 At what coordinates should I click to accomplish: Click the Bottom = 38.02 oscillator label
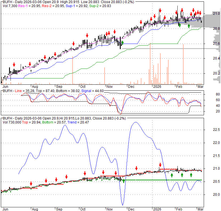point(68,91)
